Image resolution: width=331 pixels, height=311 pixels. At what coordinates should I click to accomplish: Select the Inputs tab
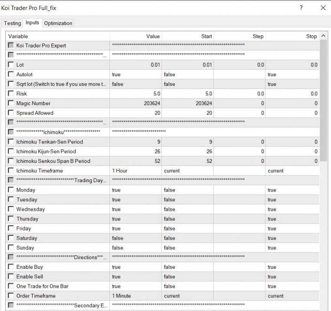[x=32, y=23]
